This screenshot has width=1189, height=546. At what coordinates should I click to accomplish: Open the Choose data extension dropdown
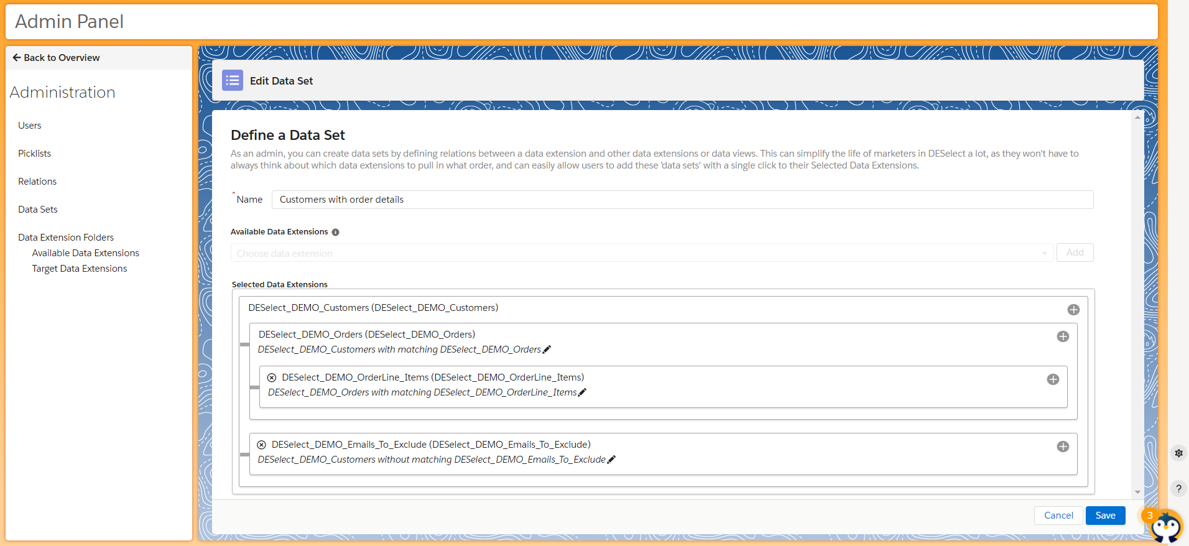click(642, 253)
